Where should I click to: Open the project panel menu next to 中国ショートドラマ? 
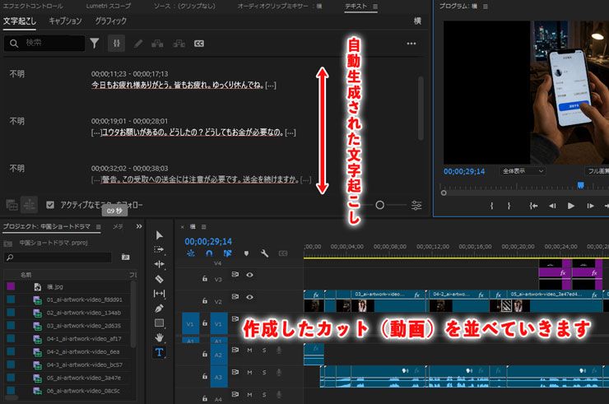98,226
